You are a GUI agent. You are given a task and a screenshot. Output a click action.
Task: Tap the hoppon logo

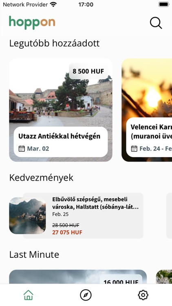pos(32,23)
